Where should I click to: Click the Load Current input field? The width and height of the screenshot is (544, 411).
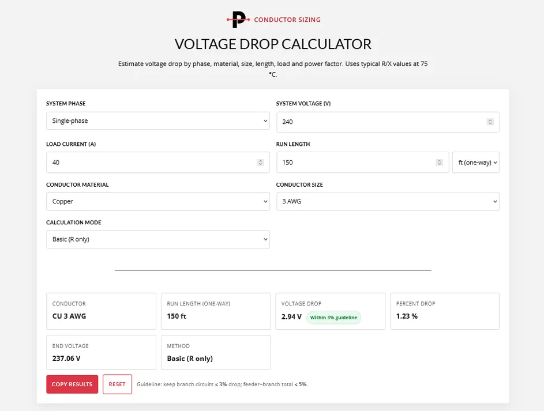[158, 162]
